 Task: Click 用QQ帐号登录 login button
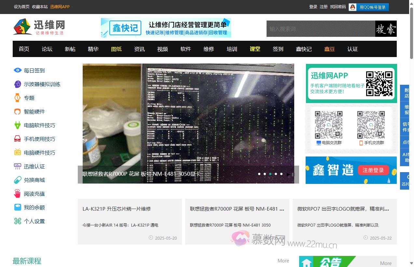coord(372,7)
